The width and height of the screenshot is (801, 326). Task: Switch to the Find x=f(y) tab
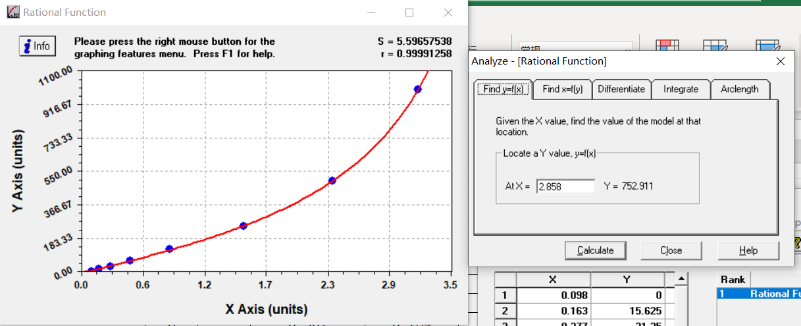click(x=562, y=90)
